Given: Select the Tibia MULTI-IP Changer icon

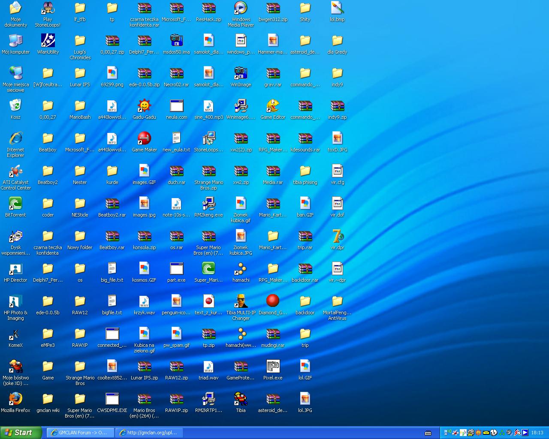Looking at the screenshot, I should click(241, 301).
